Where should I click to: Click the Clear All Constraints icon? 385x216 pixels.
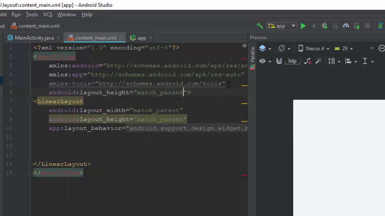pyautogui.click(x=307, y=61)
